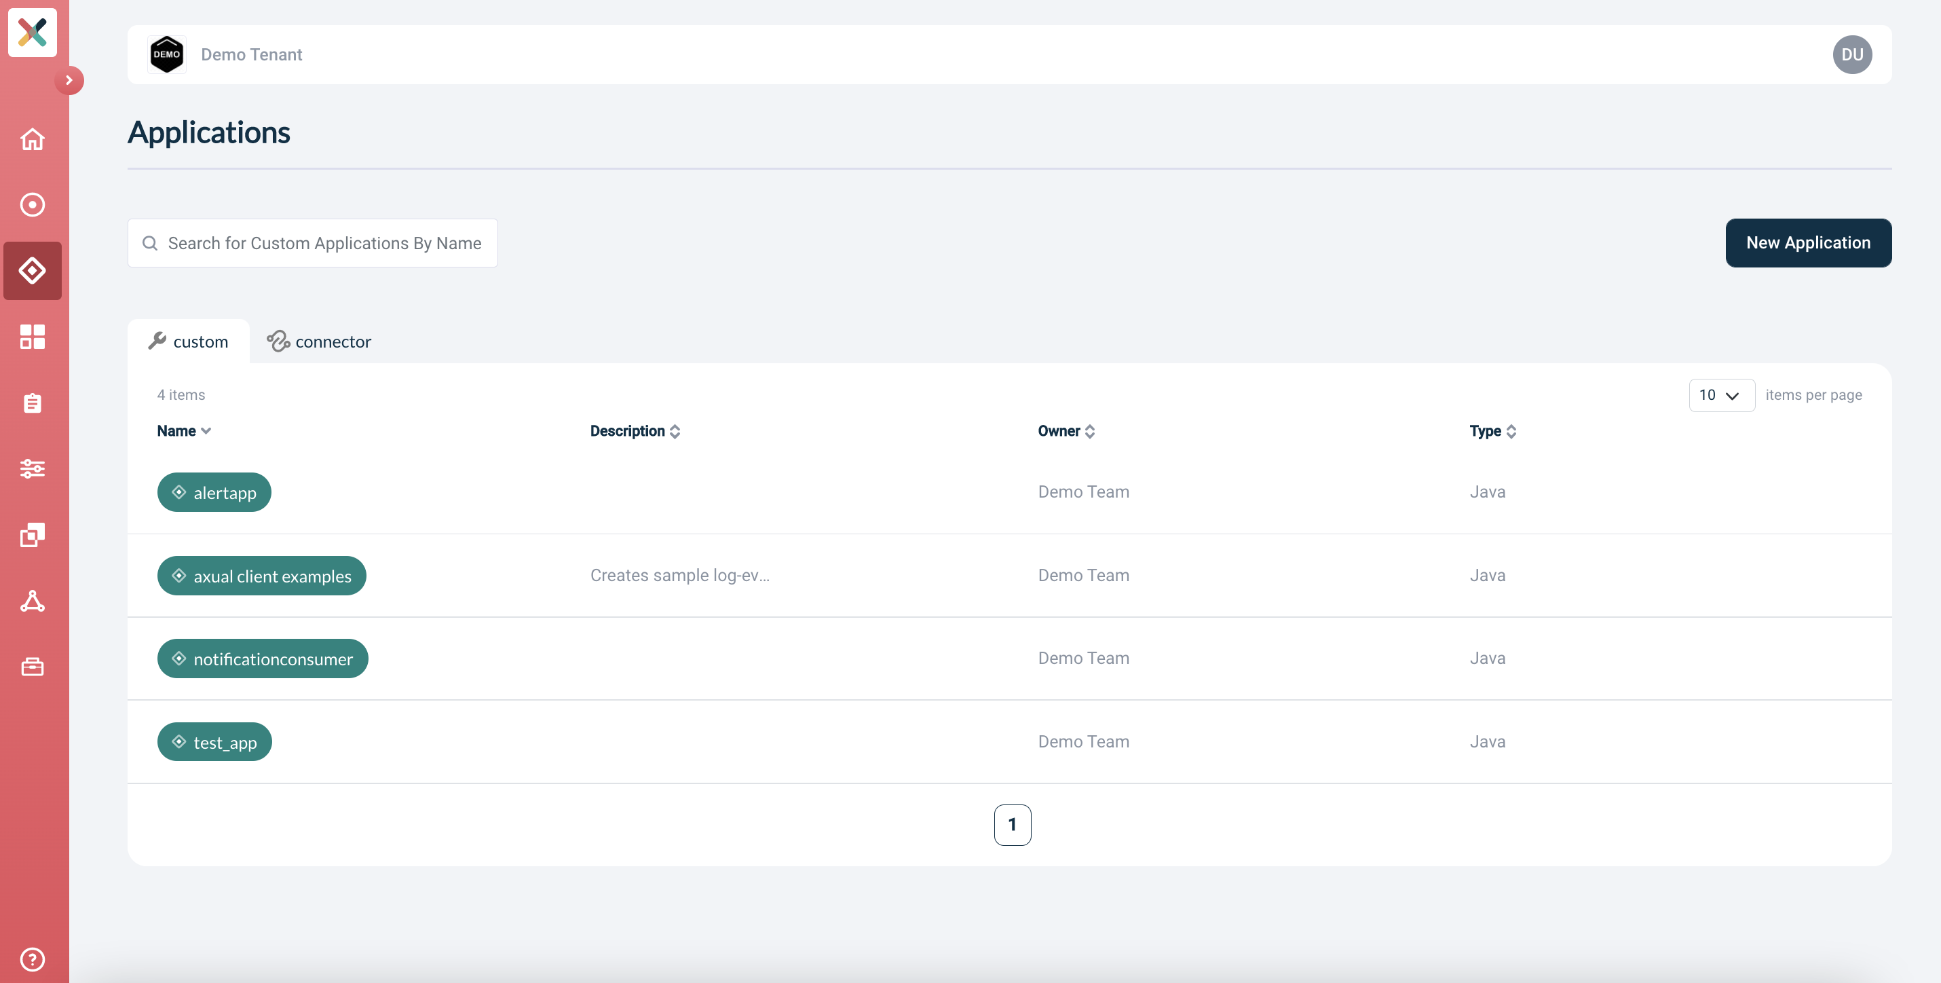1941x983 pixels.
Task: Sort by the Owner column
Action: pos(1066,431)
